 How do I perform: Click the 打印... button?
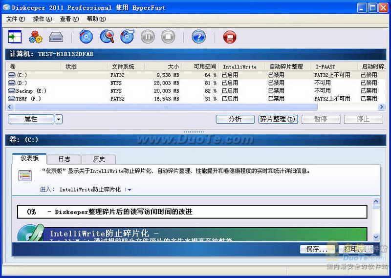tap(355, 249)
